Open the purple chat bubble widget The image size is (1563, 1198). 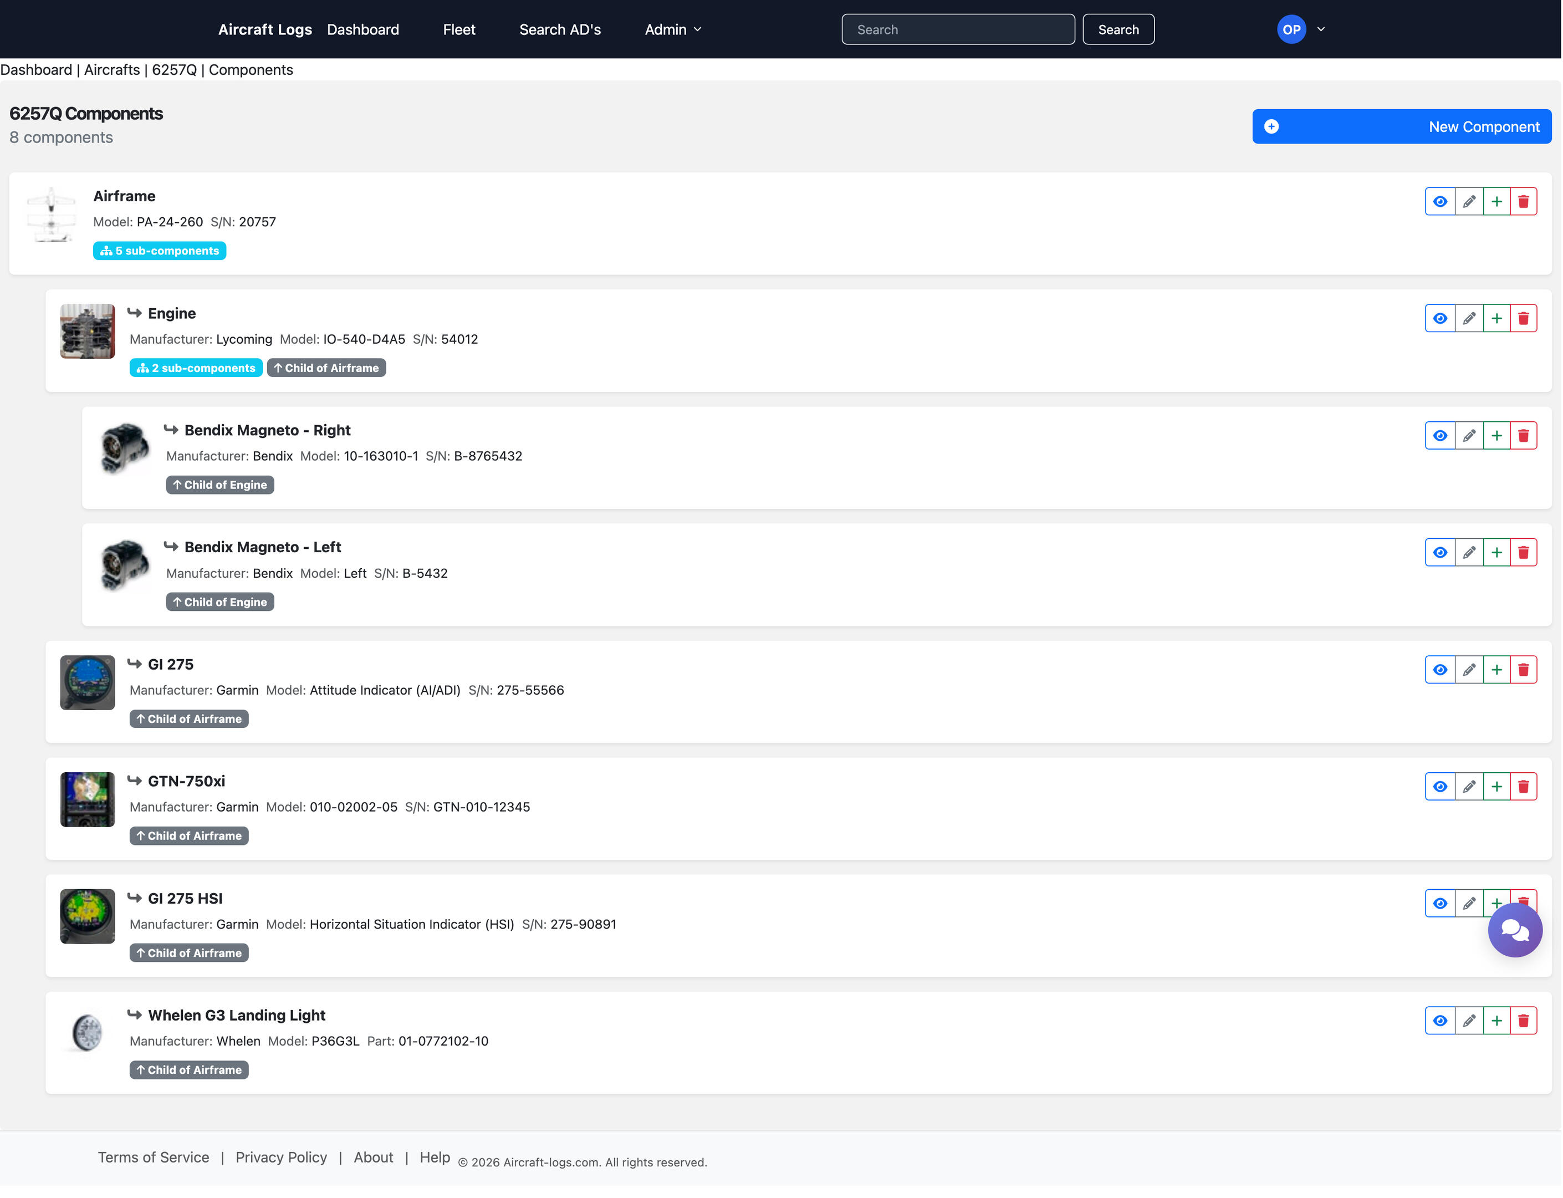[x=1515, y=931]
